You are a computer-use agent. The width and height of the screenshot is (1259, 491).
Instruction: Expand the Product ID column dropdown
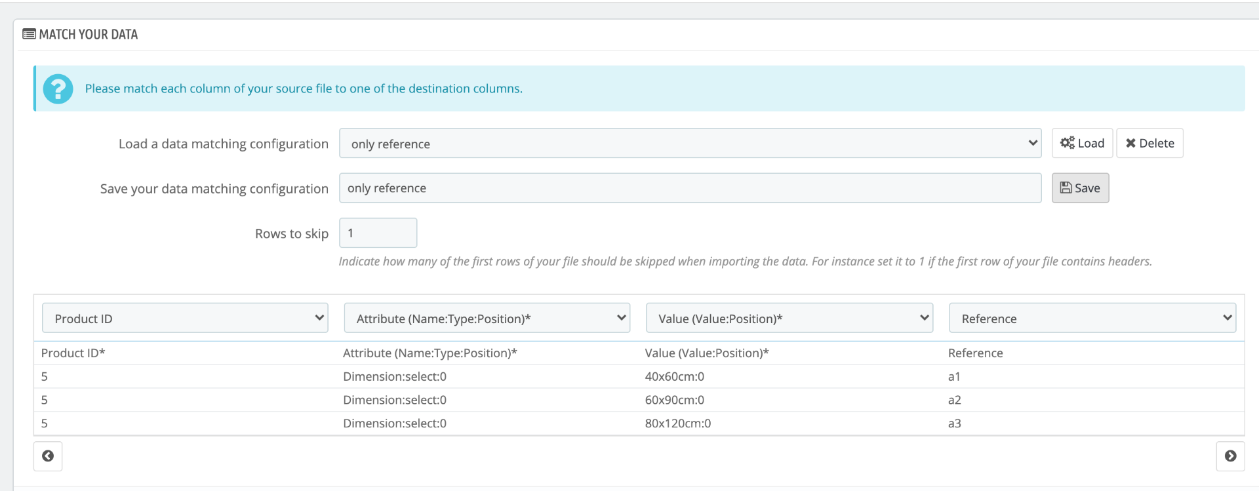185,319
